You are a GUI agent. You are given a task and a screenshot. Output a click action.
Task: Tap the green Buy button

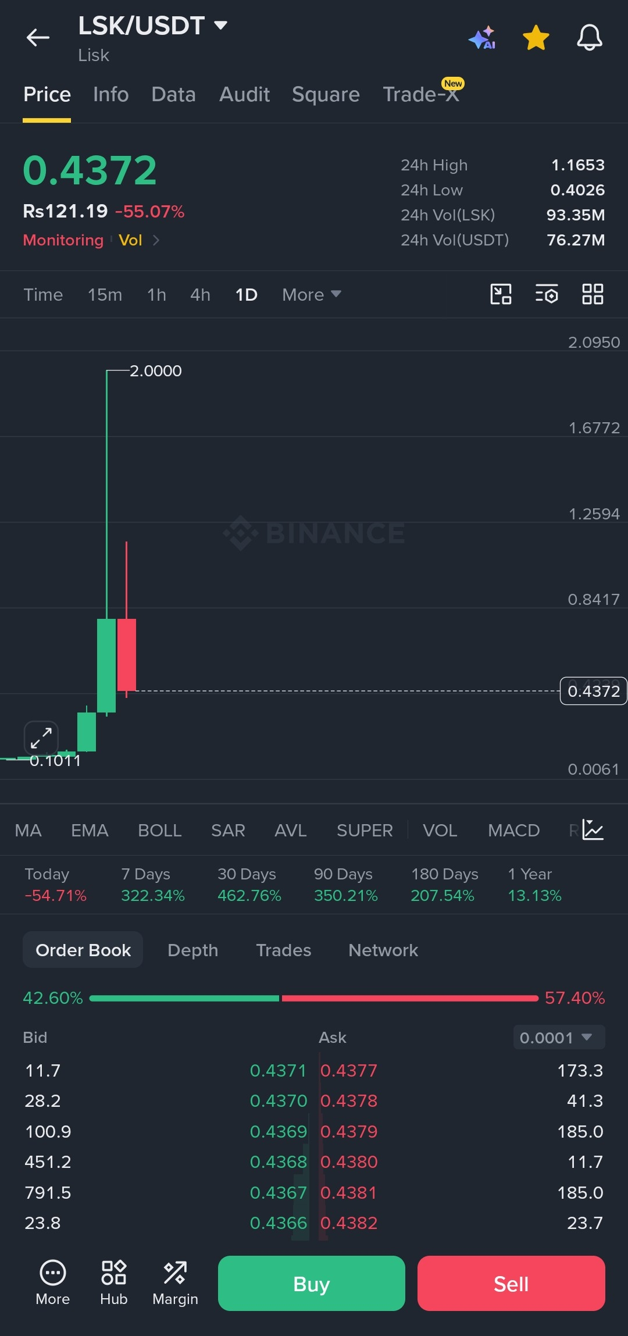312,1283
